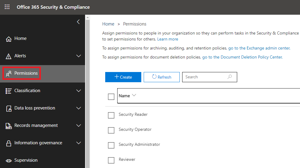Go to Home breadcrumb link
Image resolution: width=300 pixels, height=168 pixels.
click(108, 24)
